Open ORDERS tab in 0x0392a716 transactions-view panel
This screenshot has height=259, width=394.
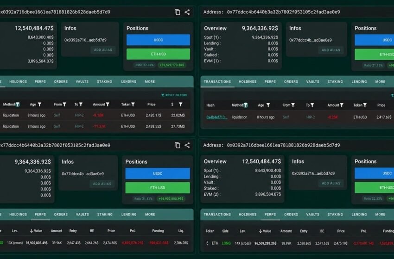61,81
